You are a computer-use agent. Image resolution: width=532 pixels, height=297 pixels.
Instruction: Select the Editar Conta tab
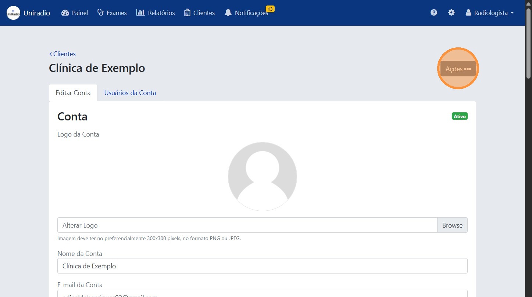73,93
